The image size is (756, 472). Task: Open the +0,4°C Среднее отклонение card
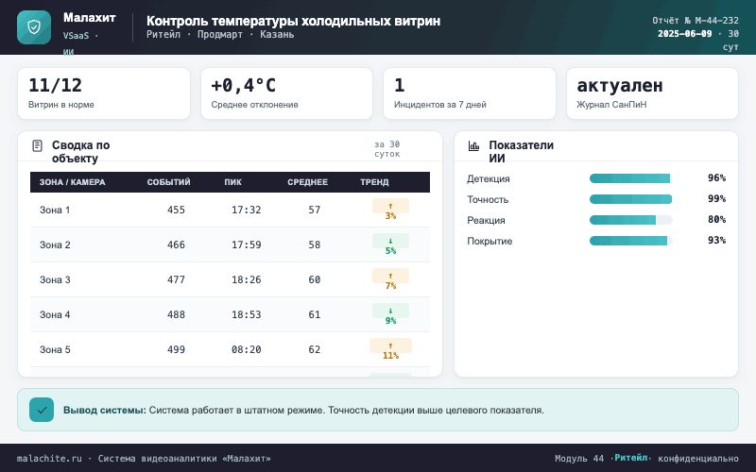pyautogui.click(x=286, y=93)
